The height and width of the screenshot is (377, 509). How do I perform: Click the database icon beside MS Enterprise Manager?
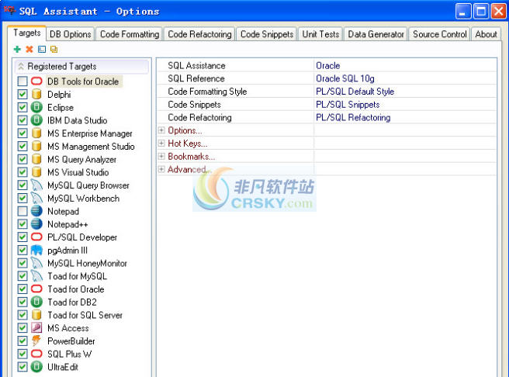point(36,133)
